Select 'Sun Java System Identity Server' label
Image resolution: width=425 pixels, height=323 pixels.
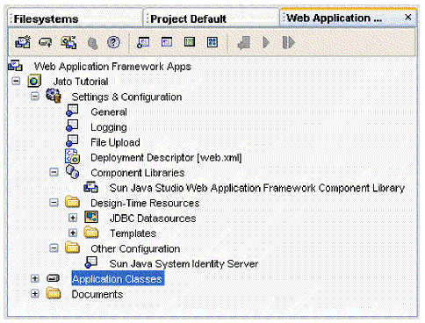(x=184, y=264)
